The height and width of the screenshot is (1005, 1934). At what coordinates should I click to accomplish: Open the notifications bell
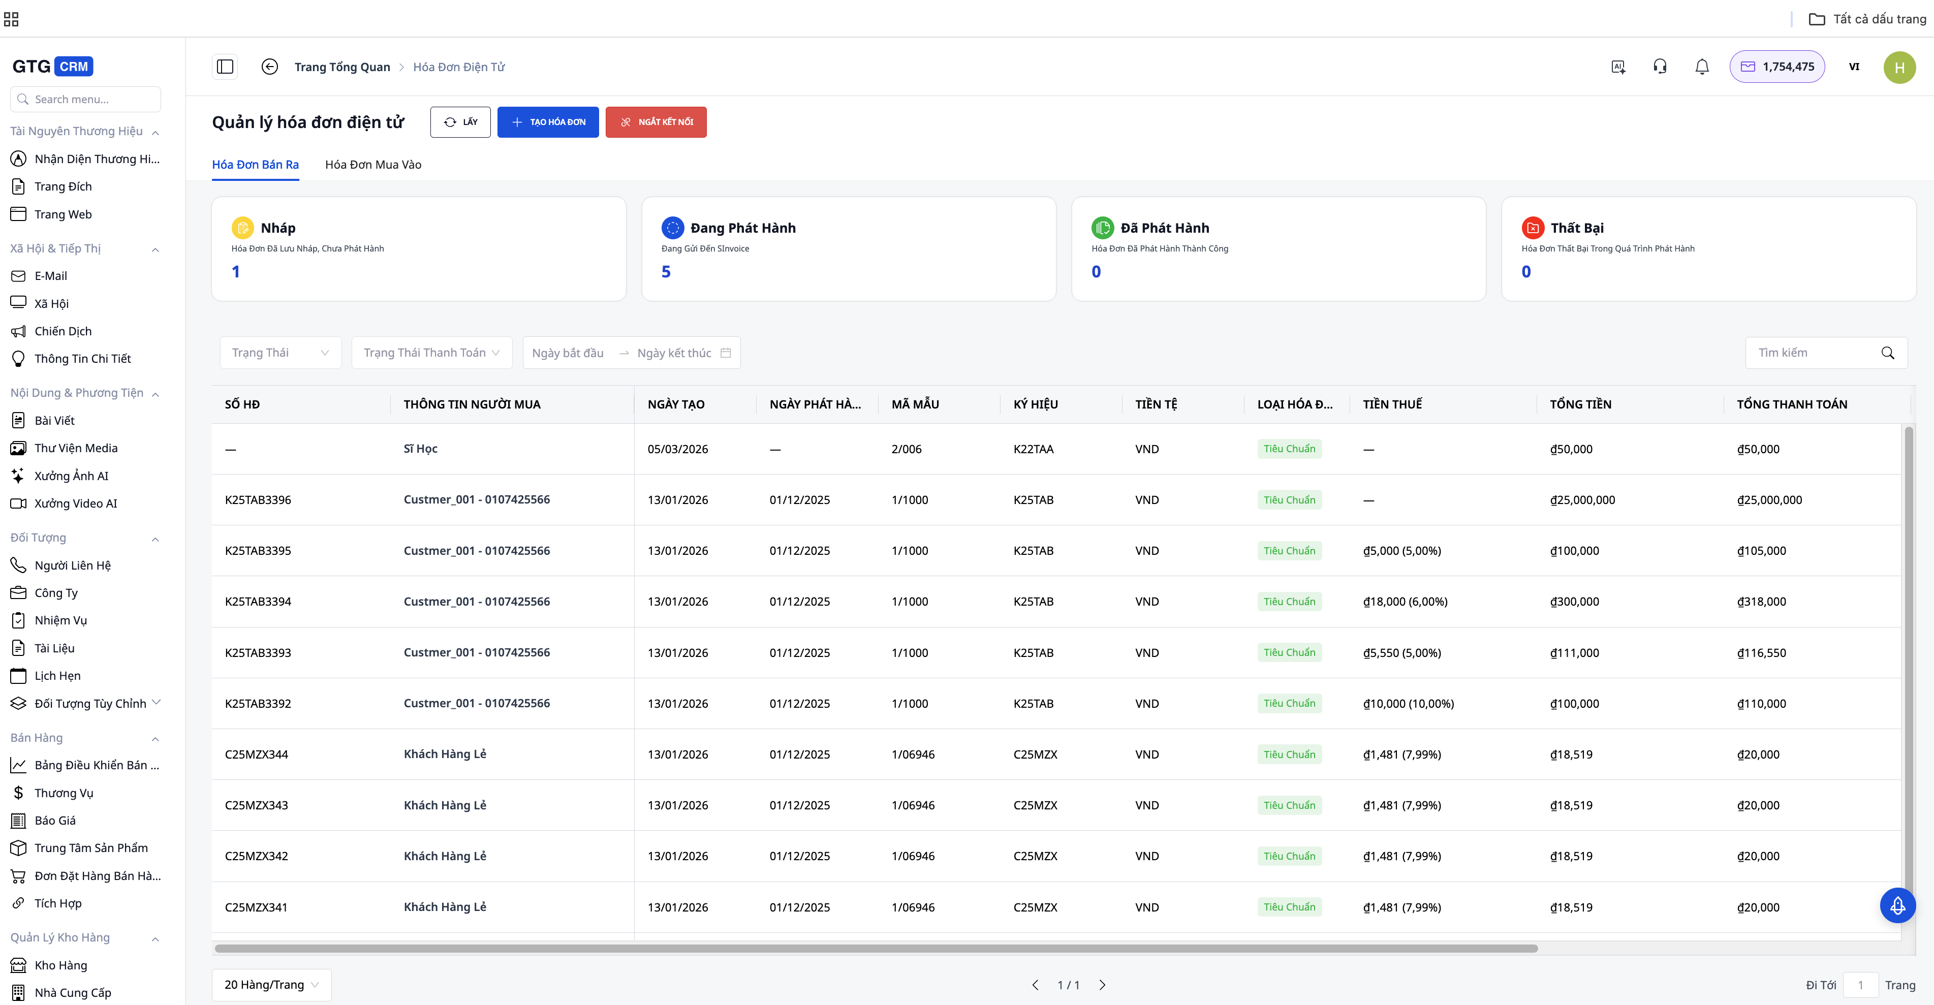pos(1702,67)
